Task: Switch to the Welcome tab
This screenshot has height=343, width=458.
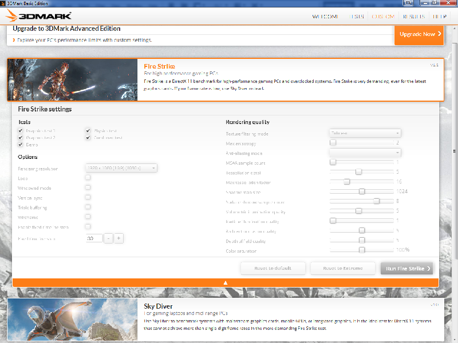Action: [325, 17]
